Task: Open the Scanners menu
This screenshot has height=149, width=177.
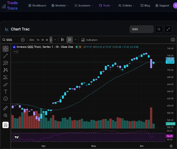Action: (x=84, y=5)
